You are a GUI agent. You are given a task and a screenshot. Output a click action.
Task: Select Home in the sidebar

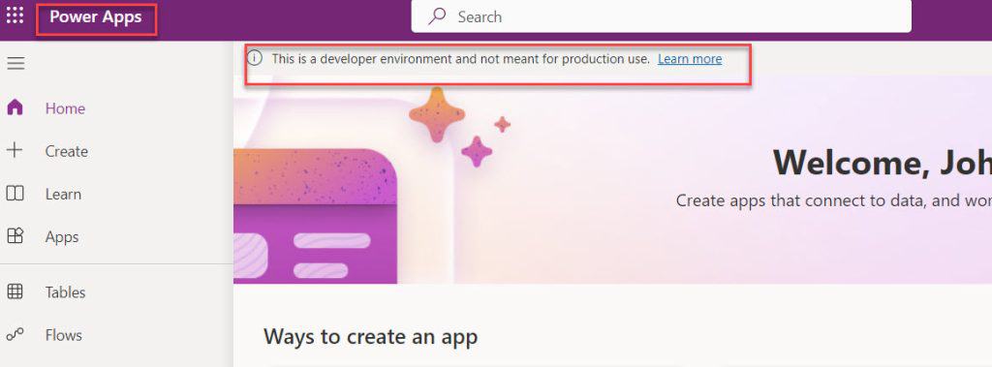[65, 108]
